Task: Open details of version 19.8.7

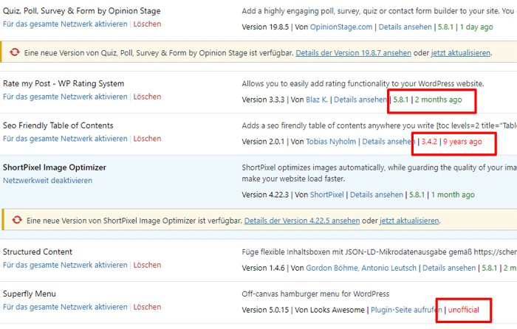Action: click(x=354, y=53)
